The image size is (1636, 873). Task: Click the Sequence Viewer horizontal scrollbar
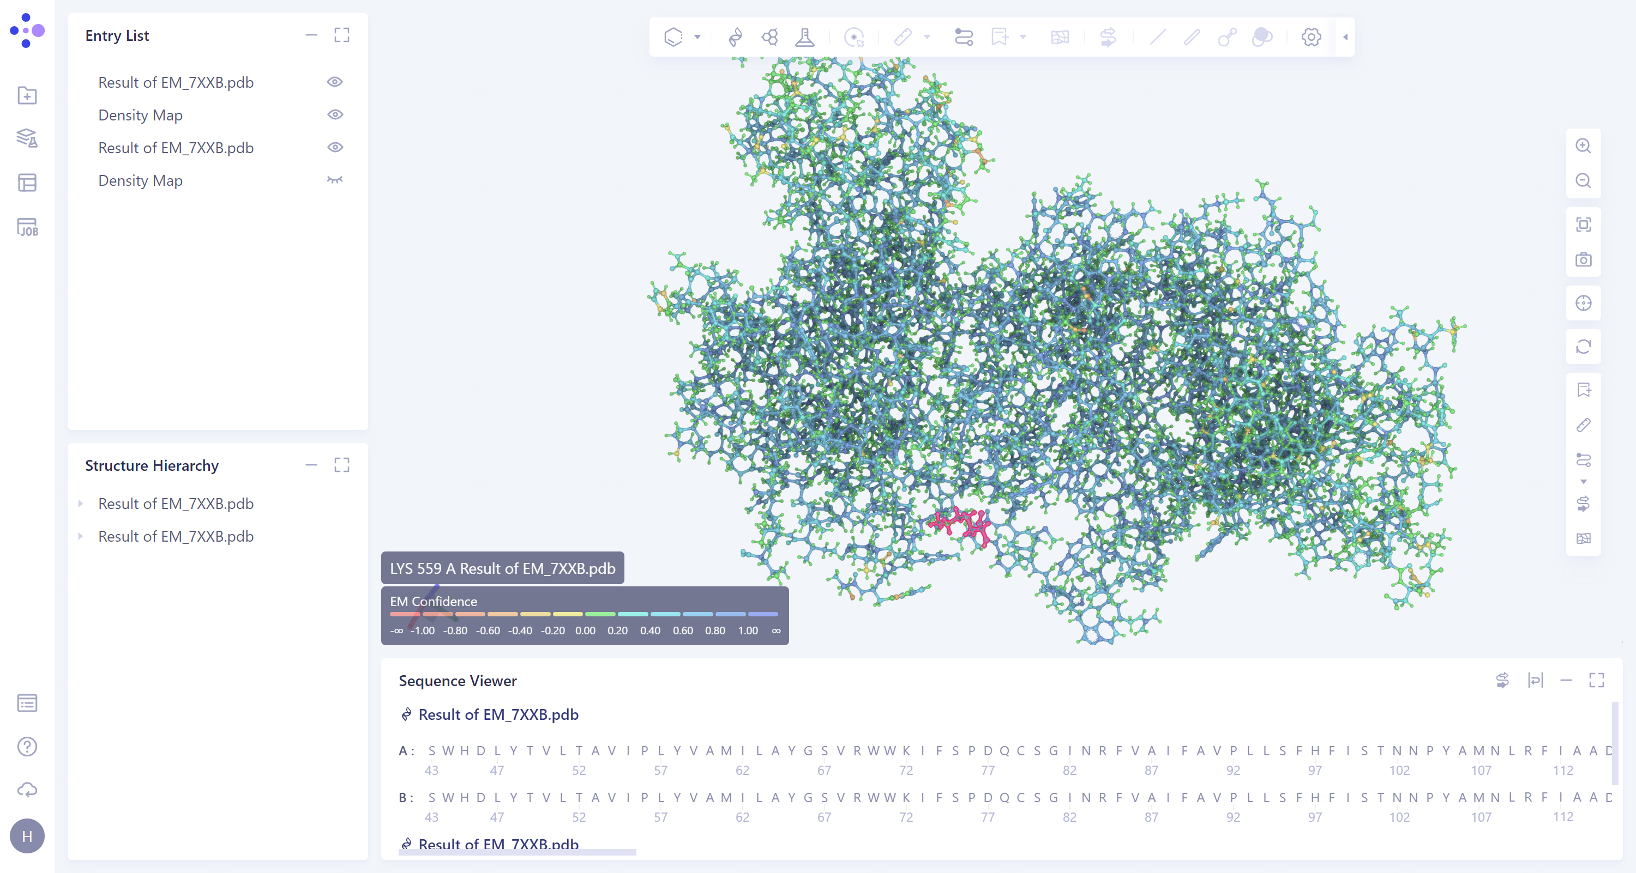517,853
